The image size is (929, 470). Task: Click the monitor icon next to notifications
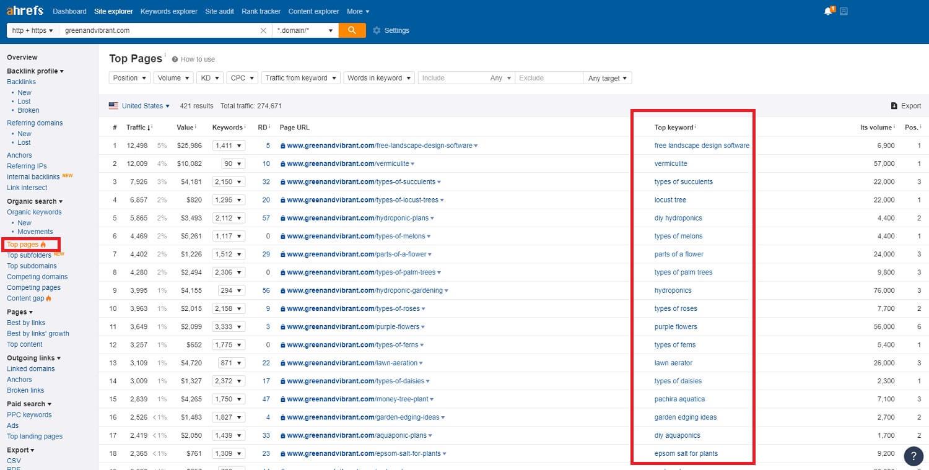click(x=844, y=11)
